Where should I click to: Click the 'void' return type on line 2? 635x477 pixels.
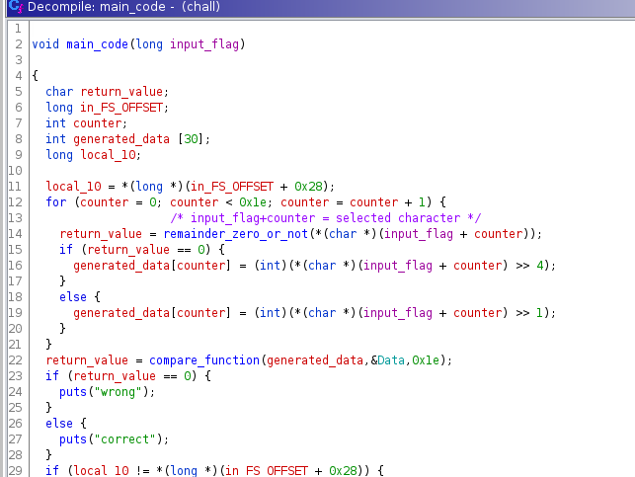click(45, 44)
